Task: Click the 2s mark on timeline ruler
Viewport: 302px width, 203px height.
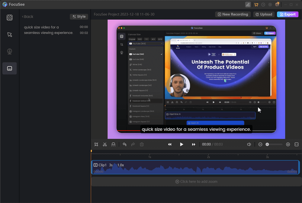Action: [x=208, y=157]
